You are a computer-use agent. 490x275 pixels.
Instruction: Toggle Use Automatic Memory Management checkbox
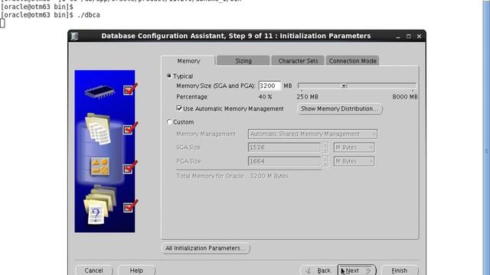coord(179,108)
